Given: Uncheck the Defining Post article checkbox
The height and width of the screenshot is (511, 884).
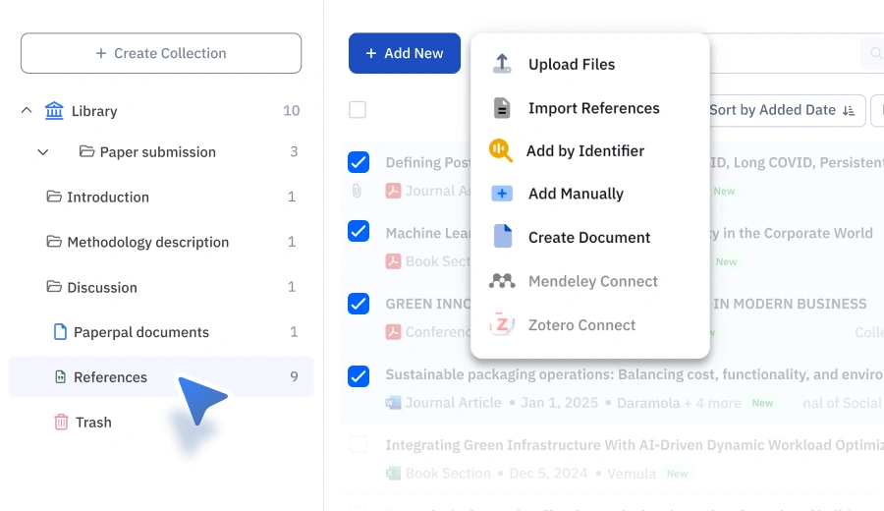Looking at the screenshot, I should (x=359, y=162).
